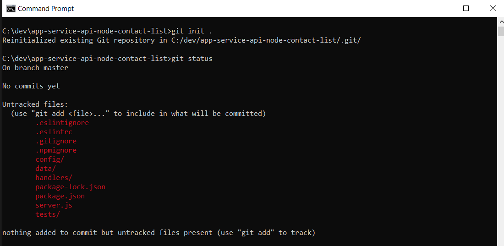Click the package-lock.json file entry

71,186
